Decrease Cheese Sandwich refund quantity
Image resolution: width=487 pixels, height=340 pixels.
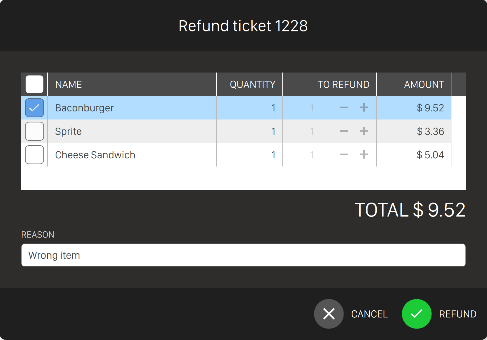344,155
